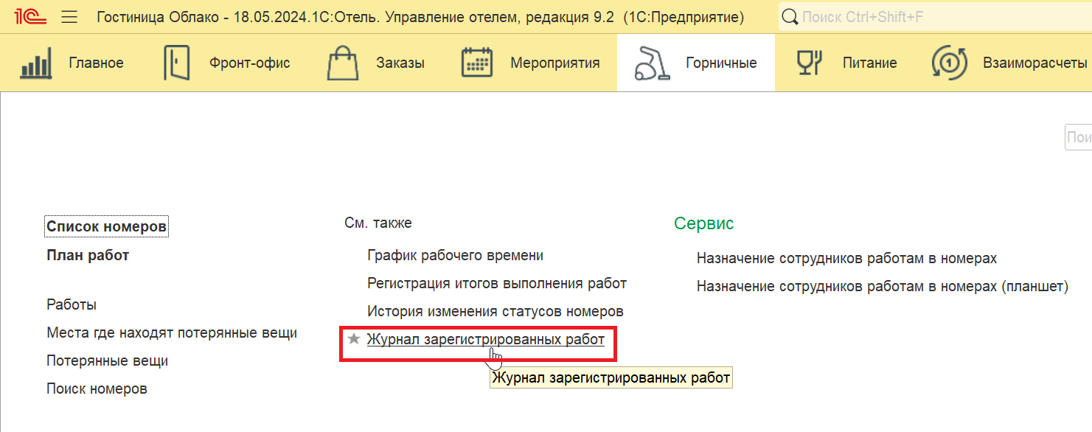
Task: Click the Фронт-офис door icon
Action: (176, 63)
